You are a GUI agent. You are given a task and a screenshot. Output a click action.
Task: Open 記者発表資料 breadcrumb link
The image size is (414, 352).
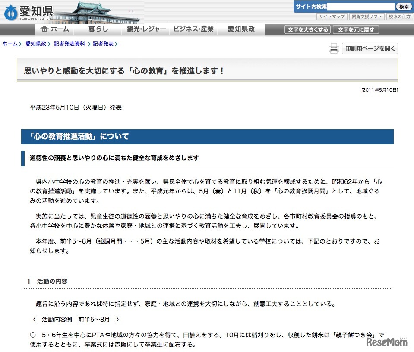click(70, 44)
